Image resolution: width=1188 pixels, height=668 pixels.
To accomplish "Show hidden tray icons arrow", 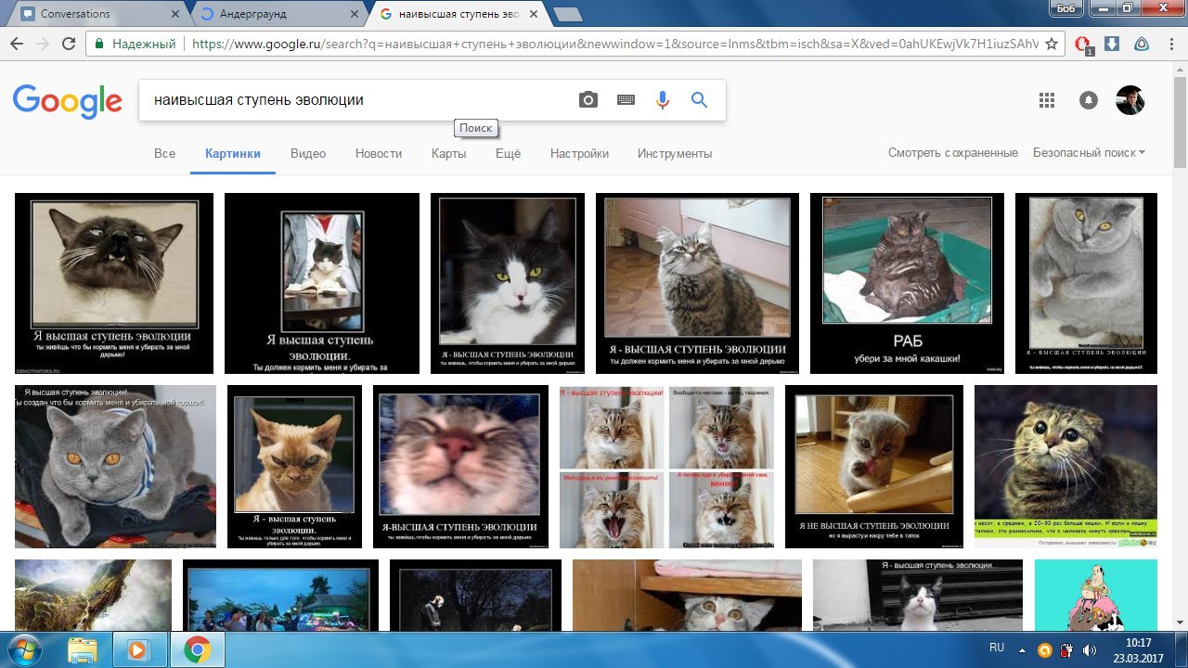I will pyautogui.click(x=1023, y=649).
